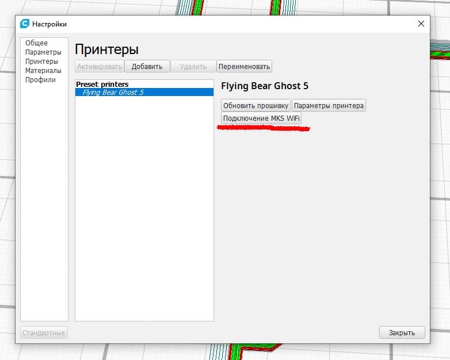Open the Параметры settings category
This screenshot has width=450, height=360.
tap(43, 52)
